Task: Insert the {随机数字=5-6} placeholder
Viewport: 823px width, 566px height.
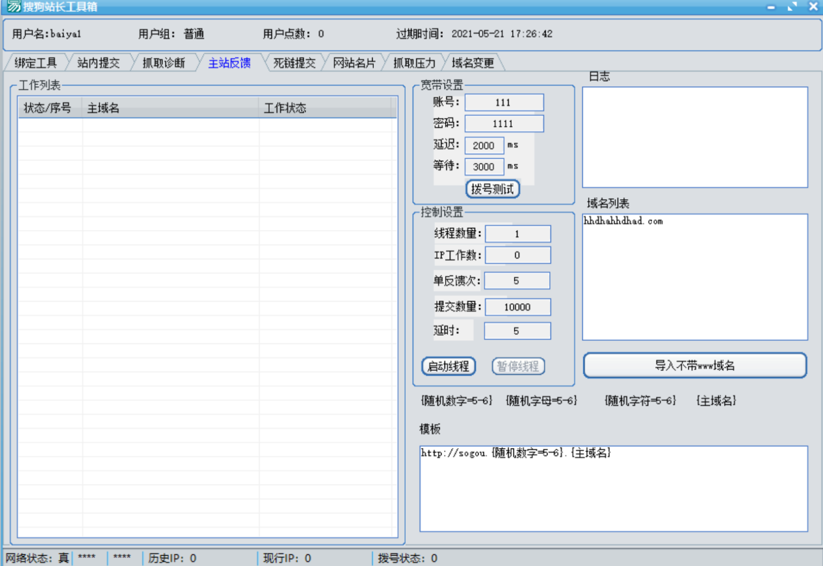Action: pos(457,400)
